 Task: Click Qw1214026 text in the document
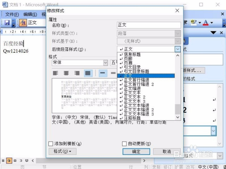(16, 51)
